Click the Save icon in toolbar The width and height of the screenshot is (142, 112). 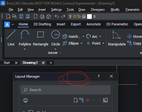(x=21, y=16)
